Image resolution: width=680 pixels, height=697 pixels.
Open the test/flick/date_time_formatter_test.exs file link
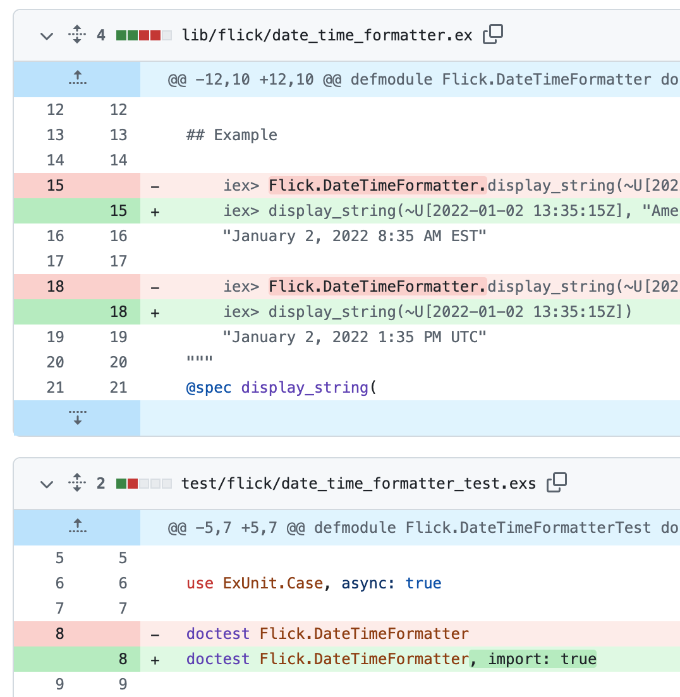[359, 483]
